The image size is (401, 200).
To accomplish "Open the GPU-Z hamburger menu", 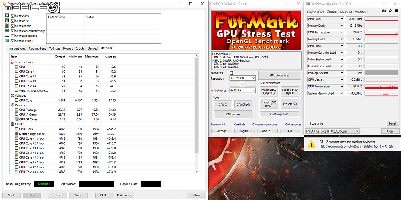I will pyautogui.click(x=396, y=10).
